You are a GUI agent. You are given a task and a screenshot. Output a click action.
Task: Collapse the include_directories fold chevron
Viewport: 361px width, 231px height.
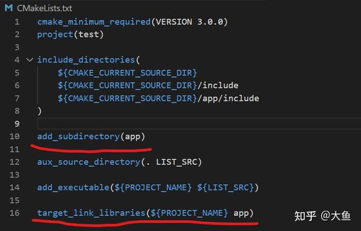coord(29,60)
